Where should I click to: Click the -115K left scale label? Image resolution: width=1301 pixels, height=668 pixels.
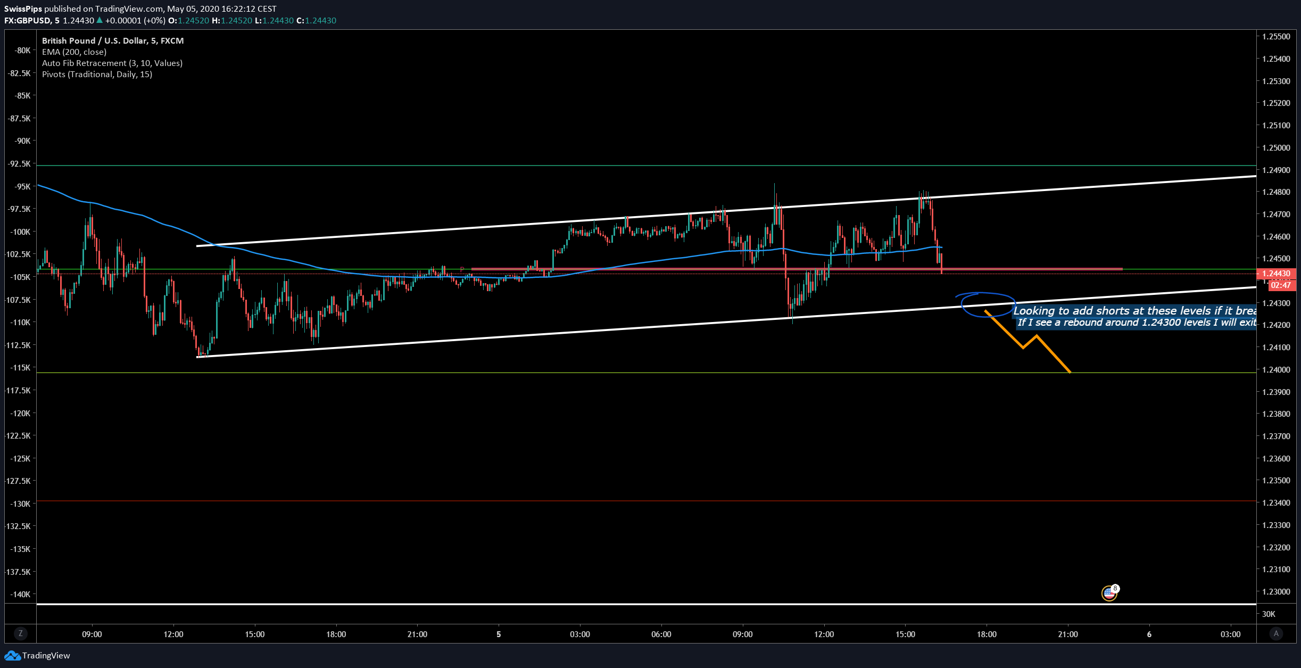[20, 367]
